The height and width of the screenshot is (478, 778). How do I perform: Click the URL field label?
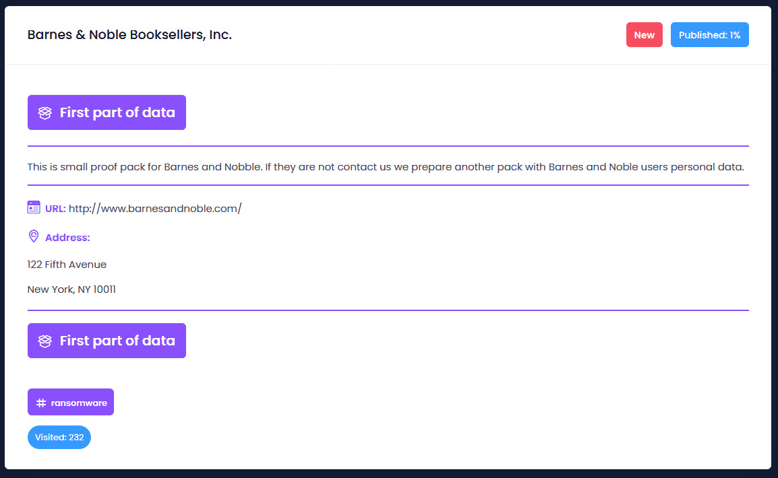[55, 208]
